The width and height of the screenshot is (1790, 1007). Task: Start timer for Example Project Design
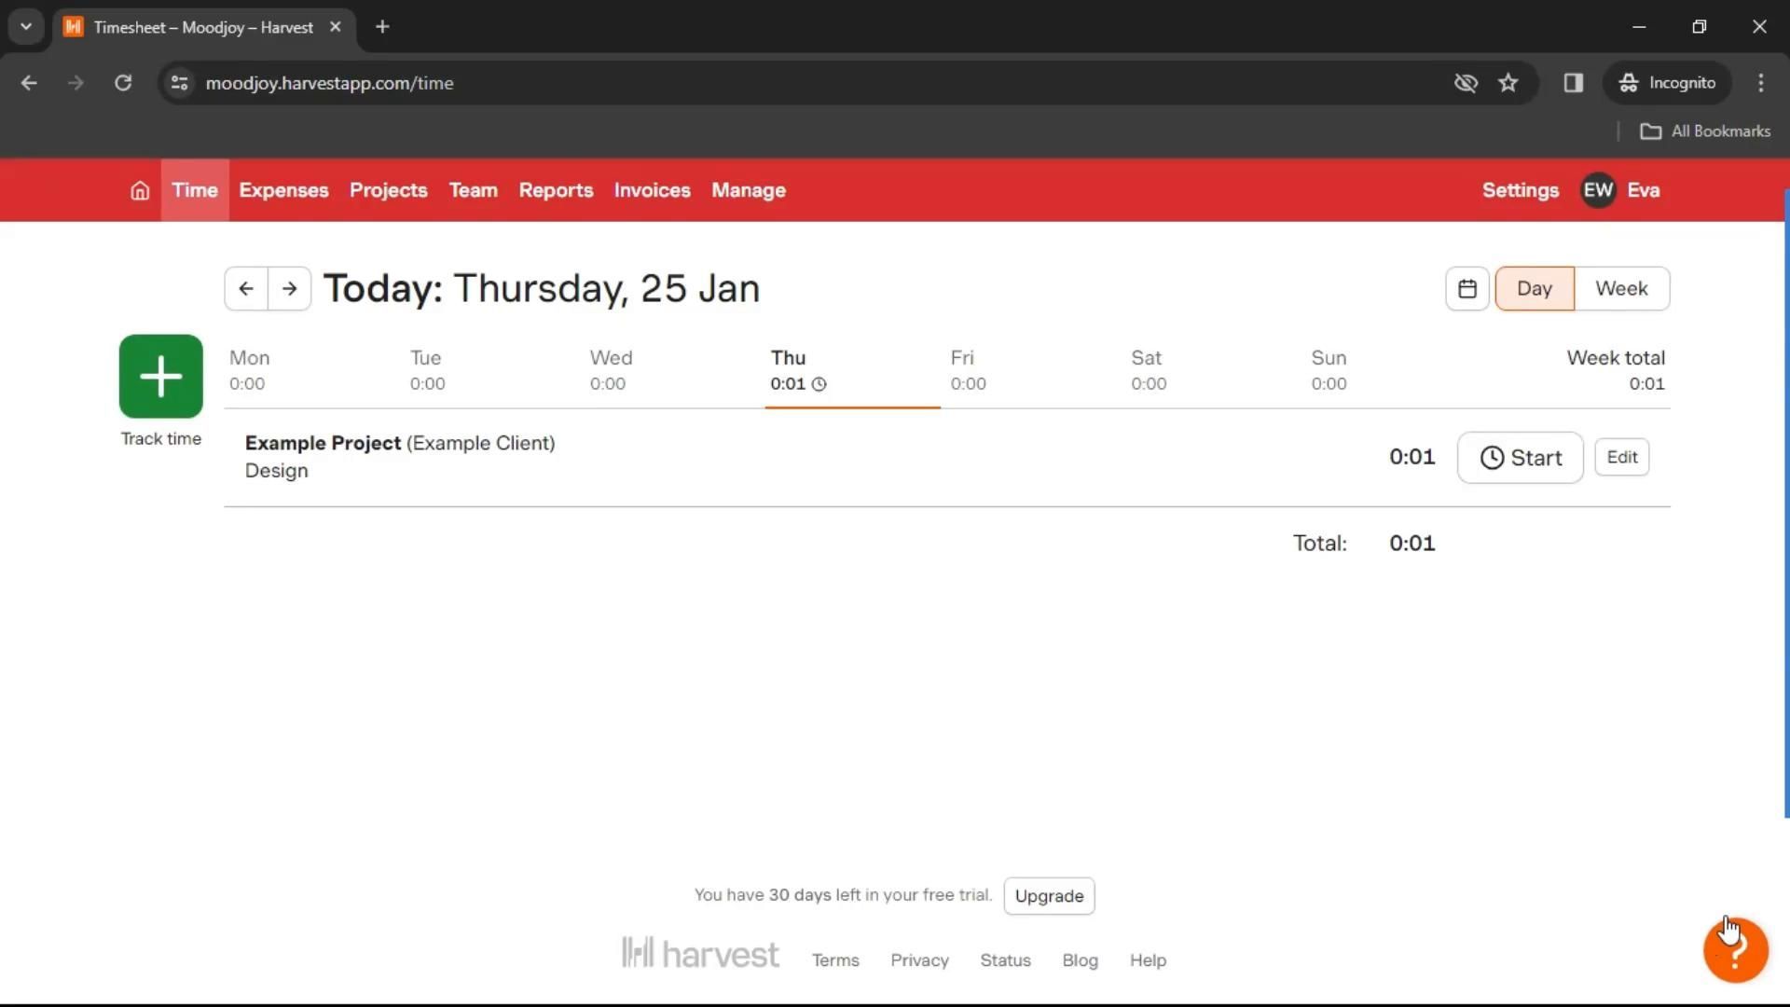point(1520,458)
